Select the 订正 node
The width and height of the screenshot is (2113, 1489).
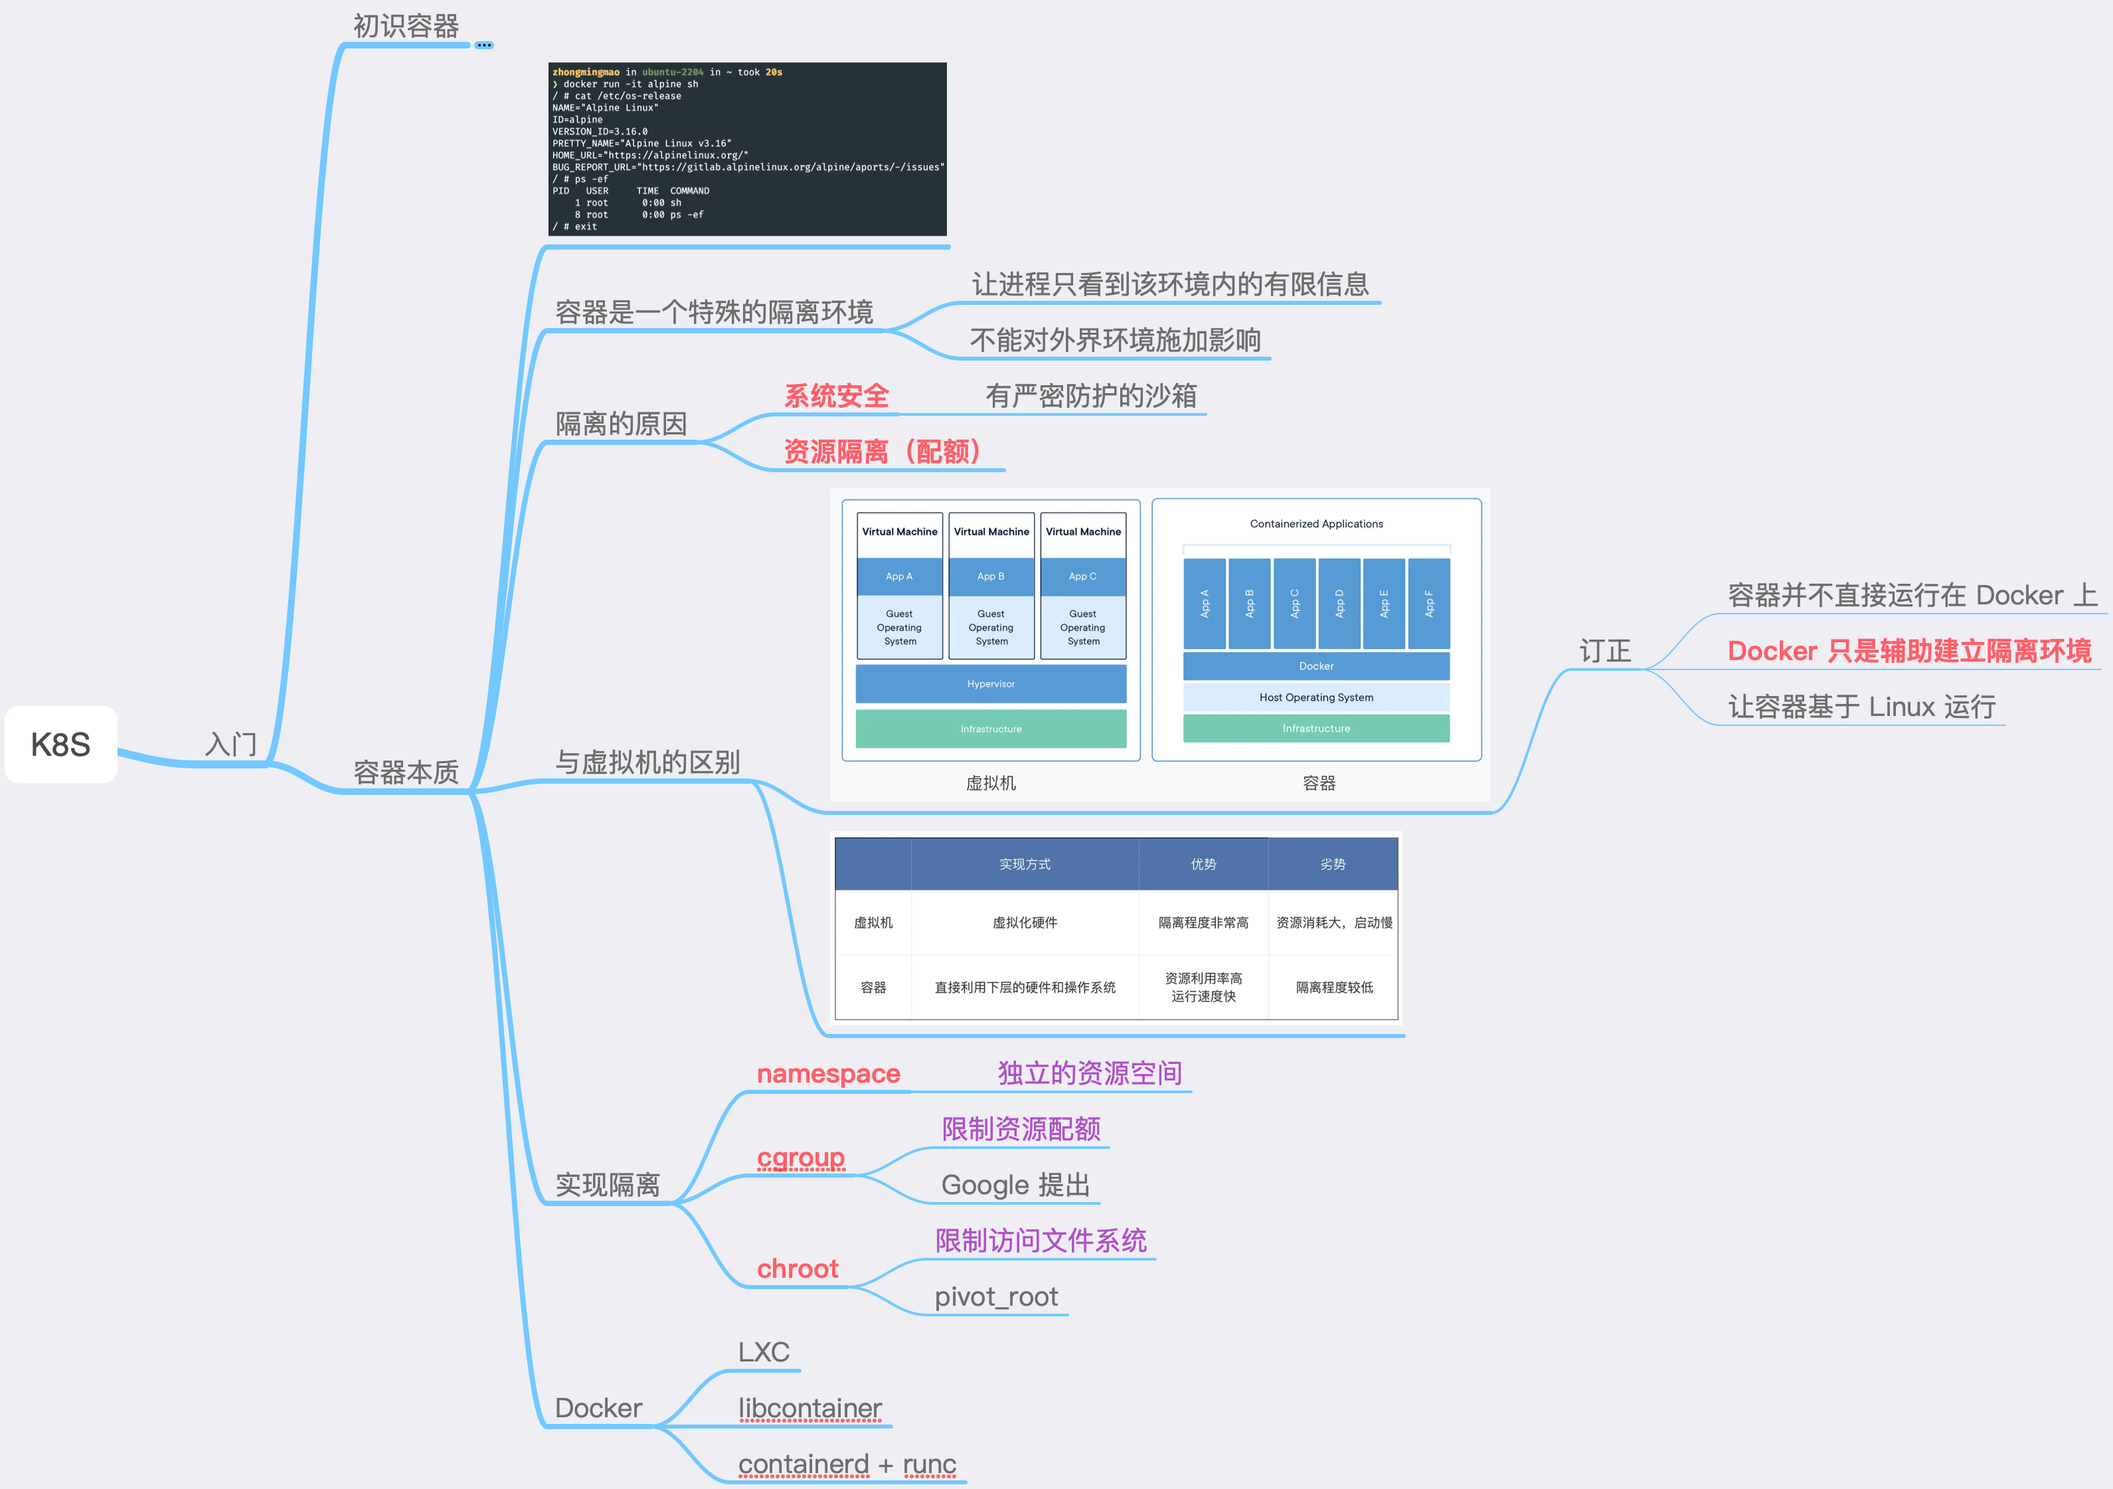1605,651
